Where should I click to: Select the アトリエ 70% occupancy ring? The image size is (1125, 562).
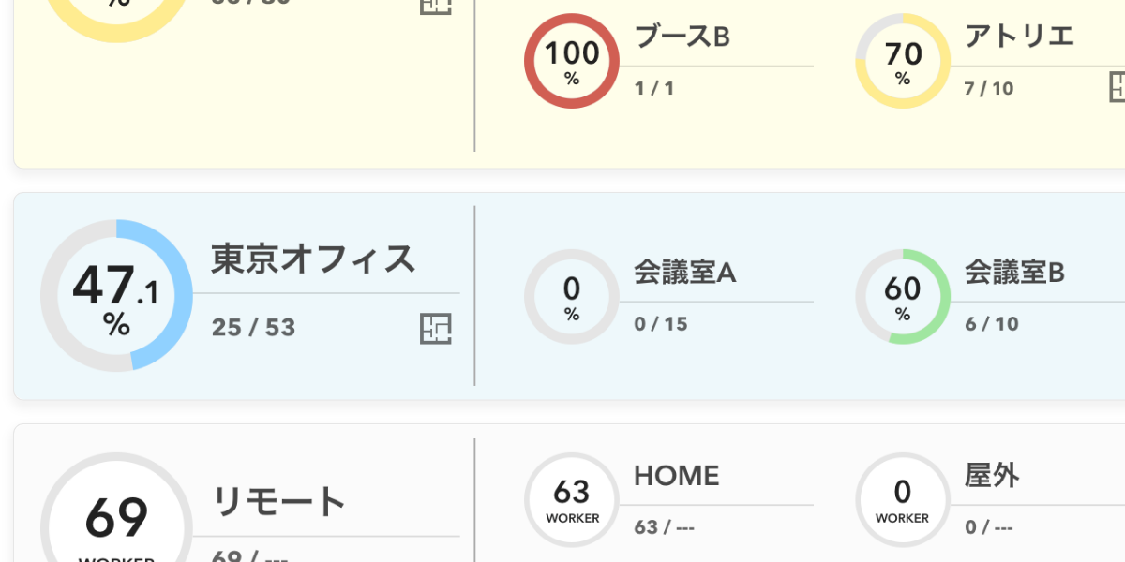pos(903,61)
